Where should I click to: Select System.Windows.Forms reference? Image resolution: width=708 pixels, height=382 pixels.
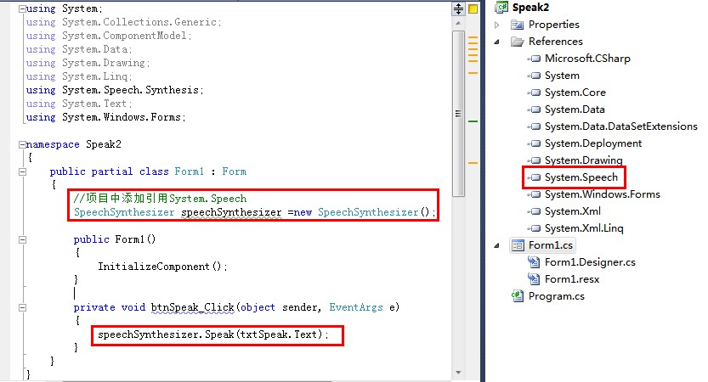[x=603, y=194]
